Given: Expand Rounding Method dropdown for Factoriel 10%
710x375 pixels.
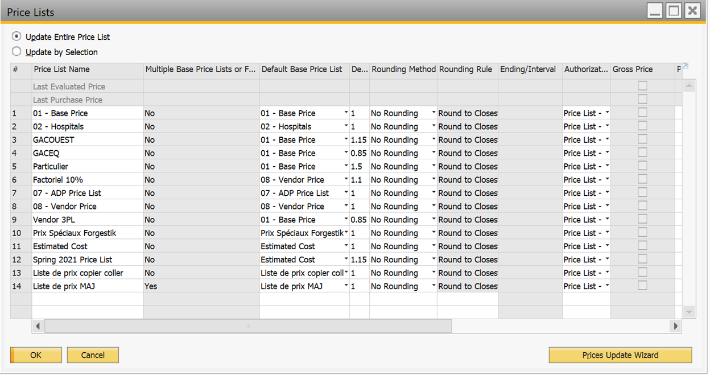Looking at the screenshot, I should [434, 180].
